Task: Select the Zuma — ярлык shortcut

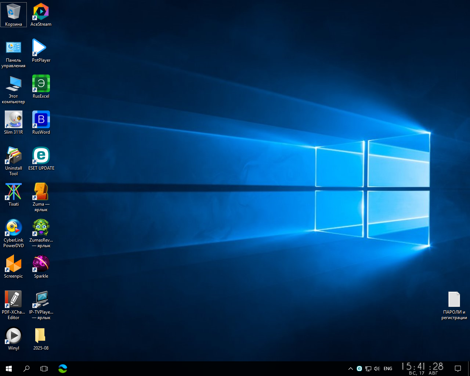Action: point(41,198)
